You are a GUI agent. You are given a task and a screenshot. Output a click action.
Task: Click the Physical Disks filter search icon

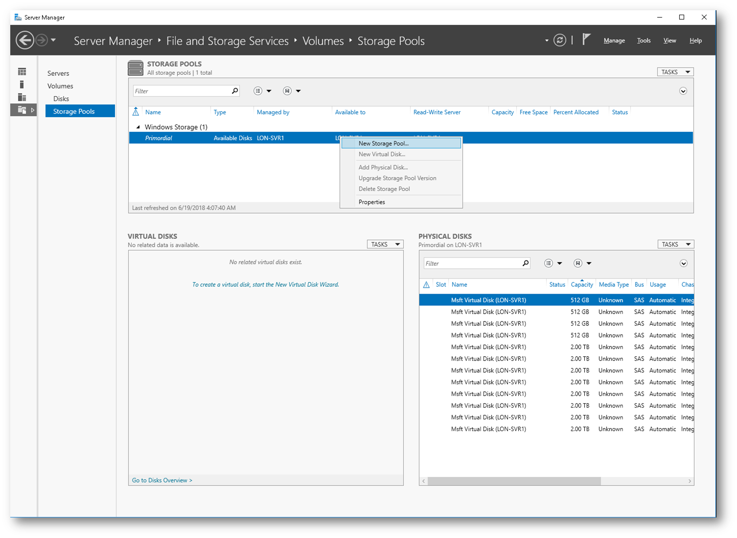(526, 263)
